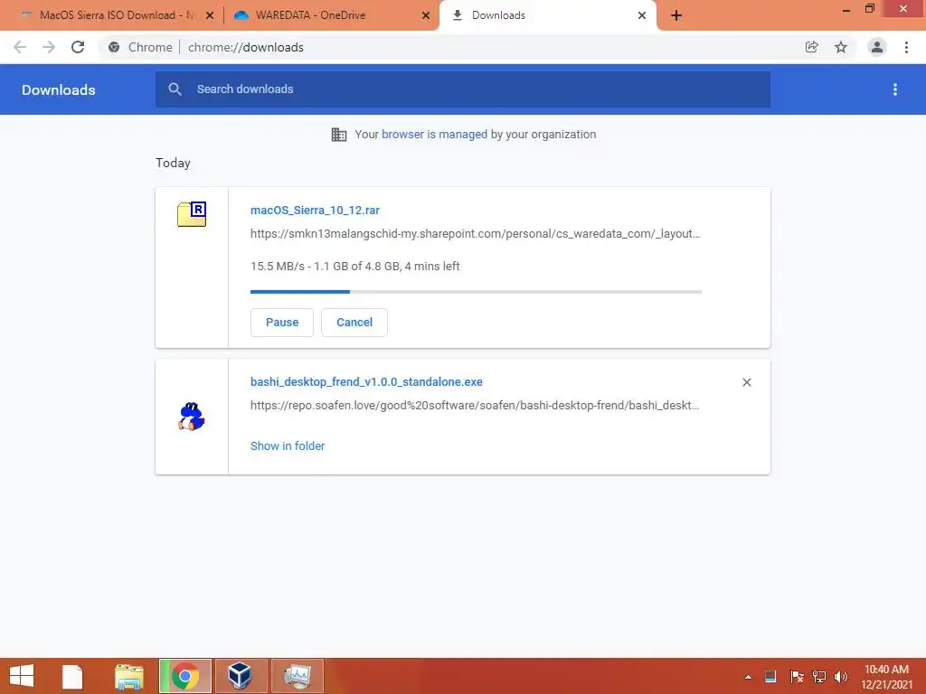The height and width of the screenshot is (694, 926).
Task: Open the system monitor taskbar icon
Action: click(297, 676)
